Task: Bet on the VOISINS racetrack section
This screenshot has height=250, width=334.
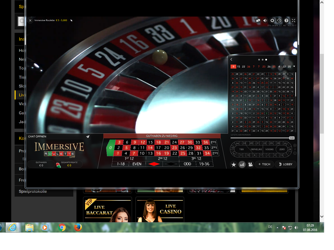Action: 270,149
